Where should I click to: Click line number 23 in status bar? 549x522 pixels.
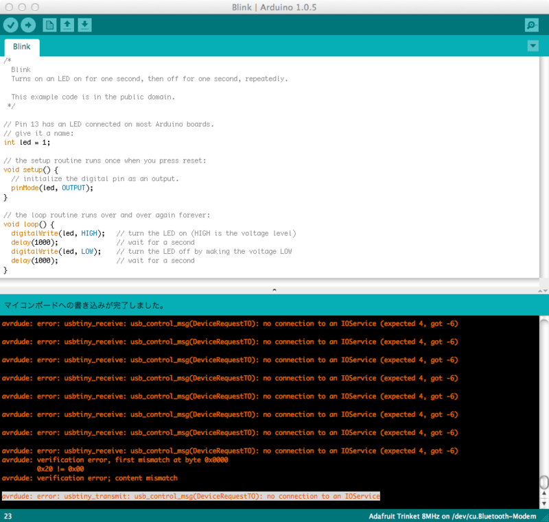[x=8, y=516]
